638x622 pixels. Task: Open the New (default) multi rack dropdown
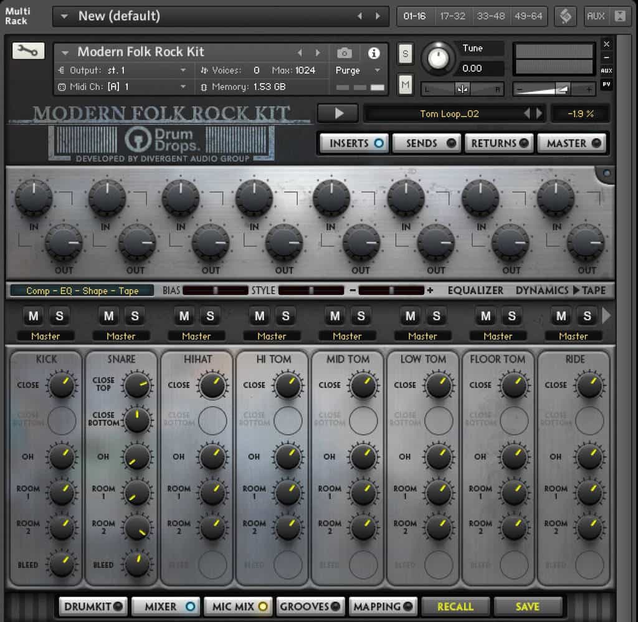[64, 16]
